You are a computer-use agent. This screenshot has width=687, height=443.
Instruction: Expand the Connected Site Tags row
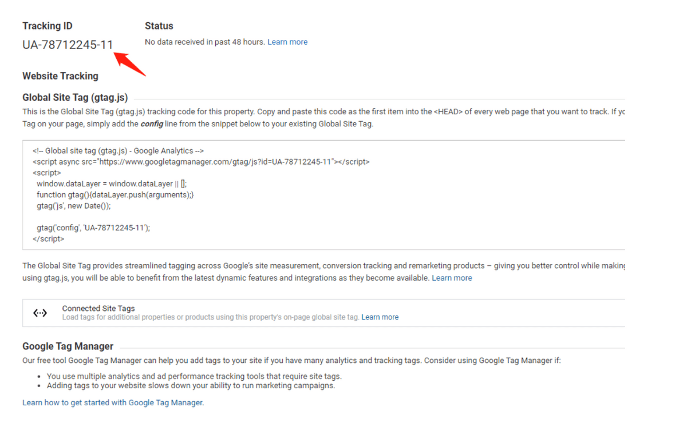(323, 313)
